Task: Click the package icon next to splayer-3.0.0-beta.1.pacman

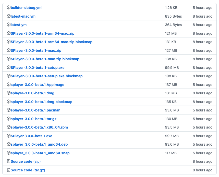Action: pyautogui.click(x=9, y=110)
